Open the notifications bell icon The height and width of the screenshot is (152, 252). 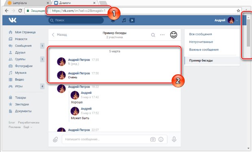point(113,21)
